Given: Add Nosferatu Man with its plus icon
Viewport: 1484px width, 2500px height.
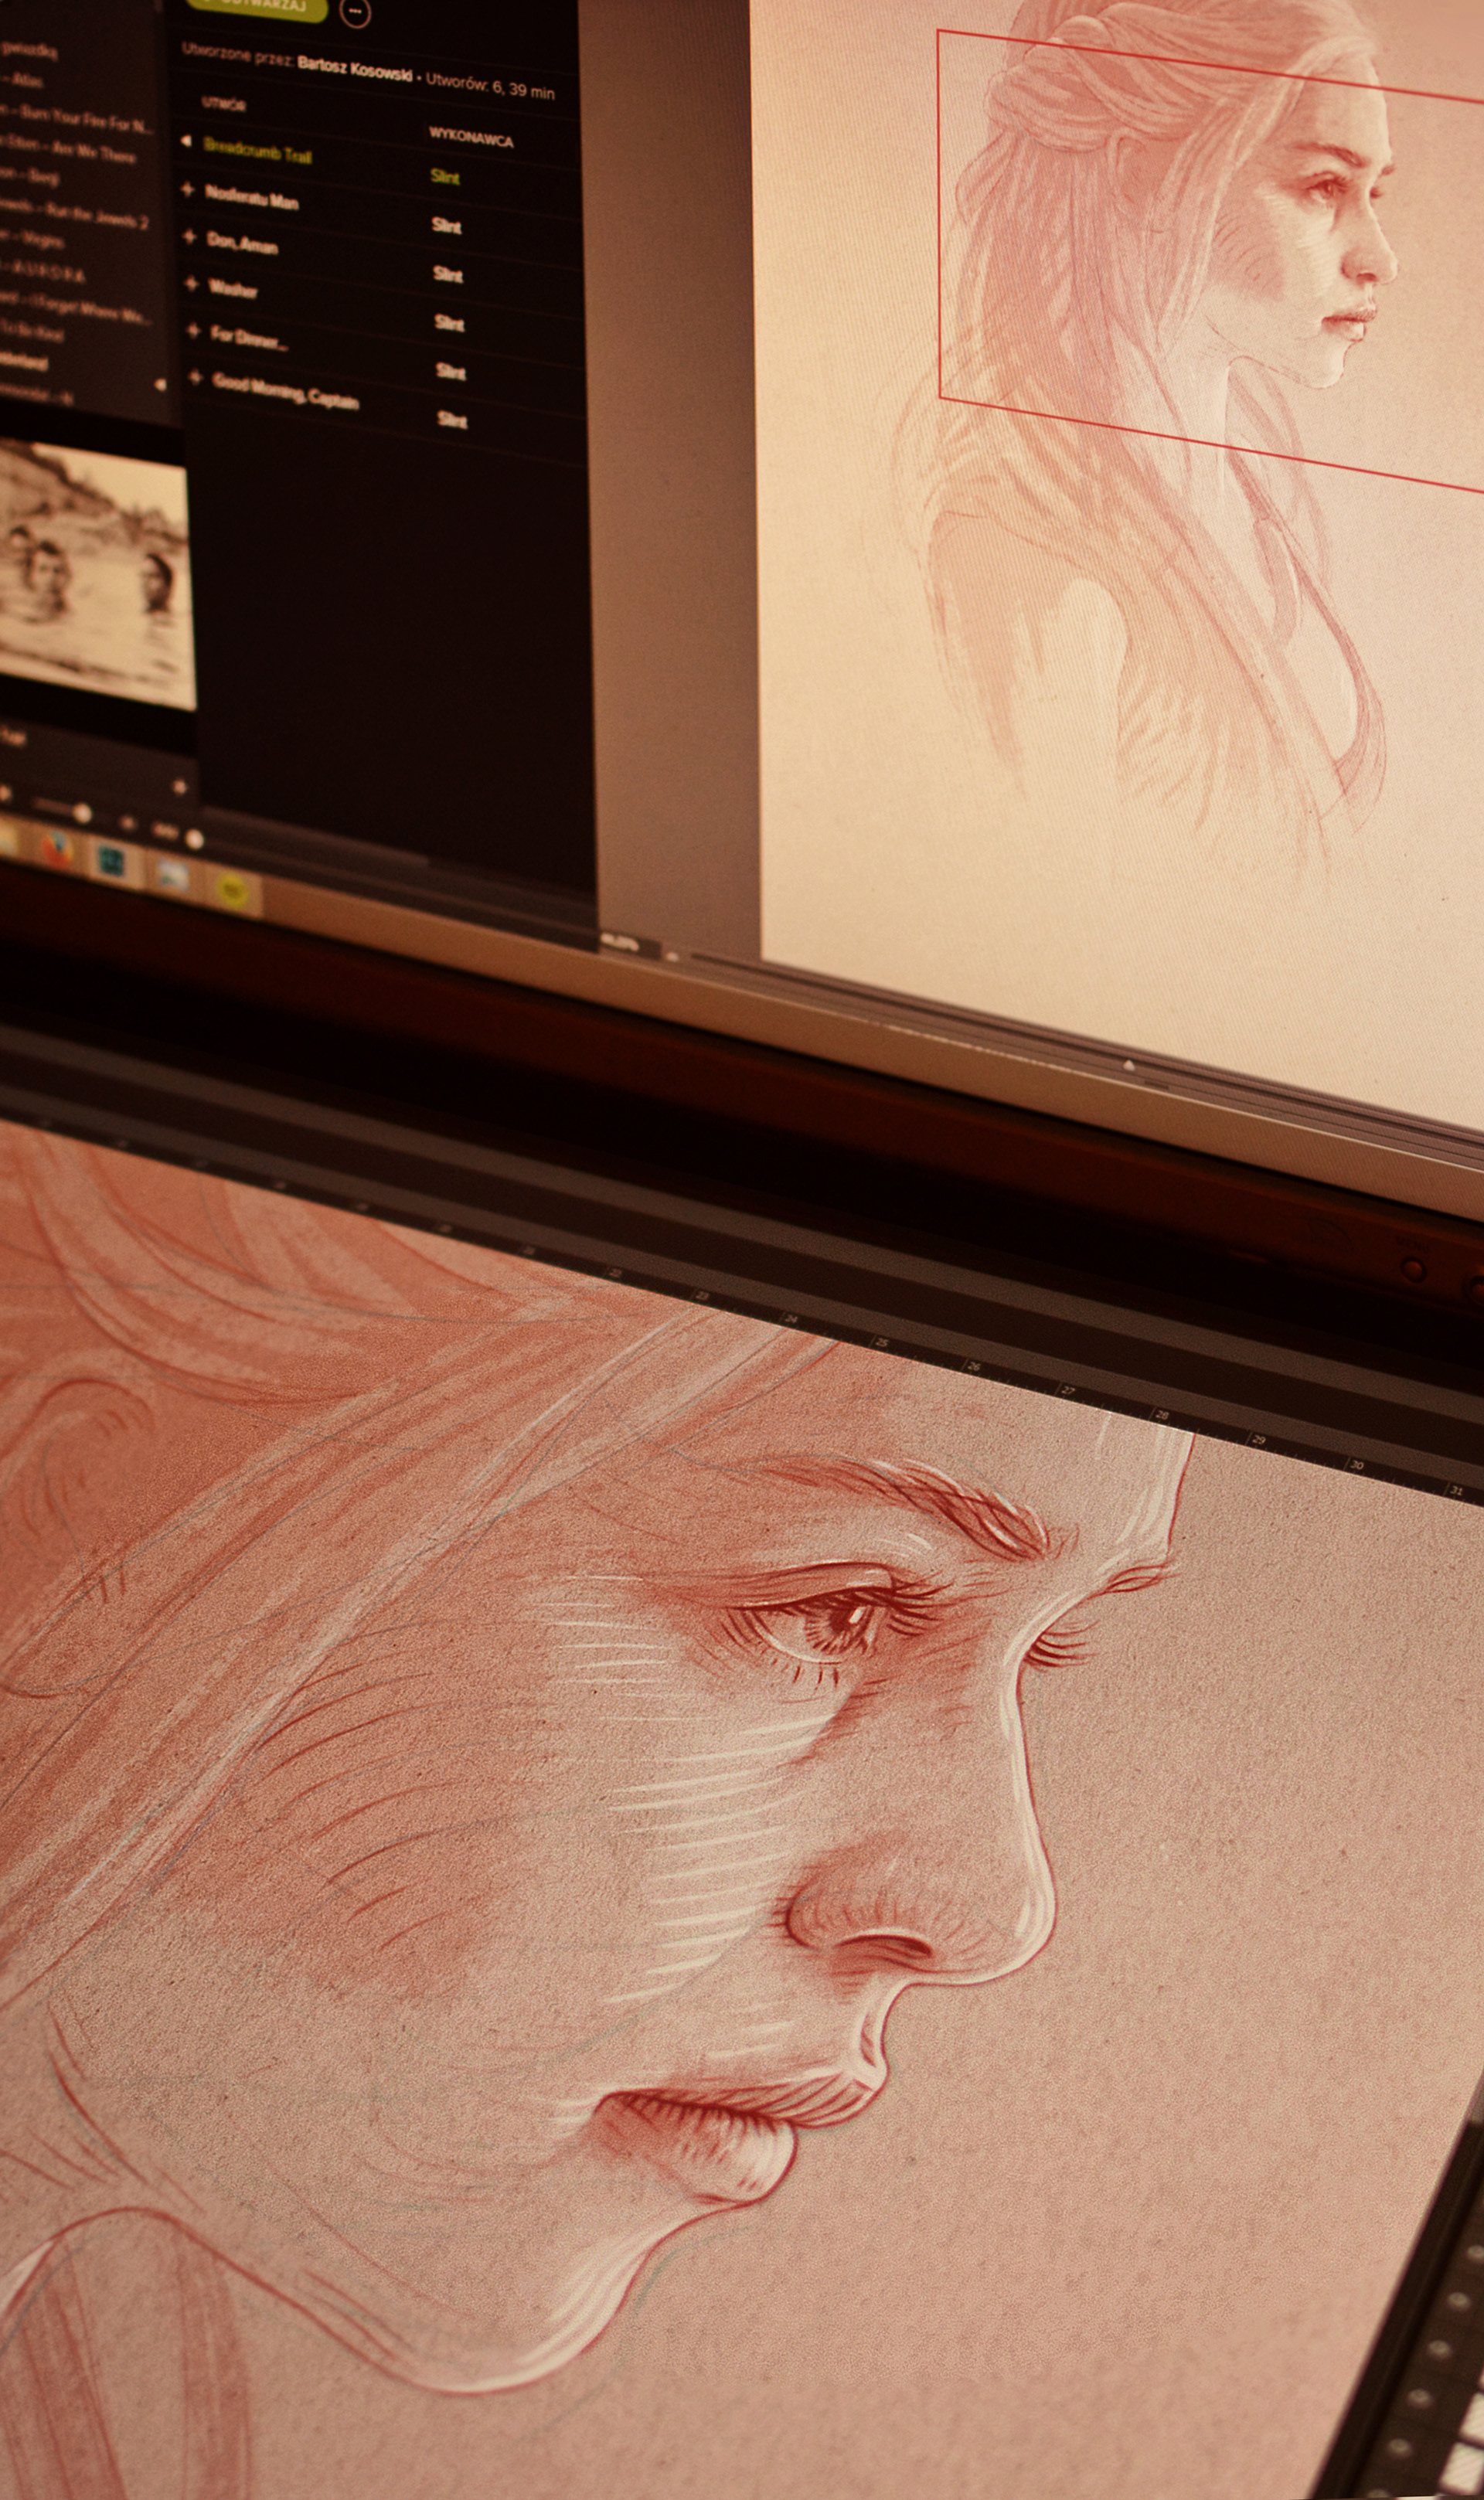Looking at the screenshot, I should coord(188,189).
